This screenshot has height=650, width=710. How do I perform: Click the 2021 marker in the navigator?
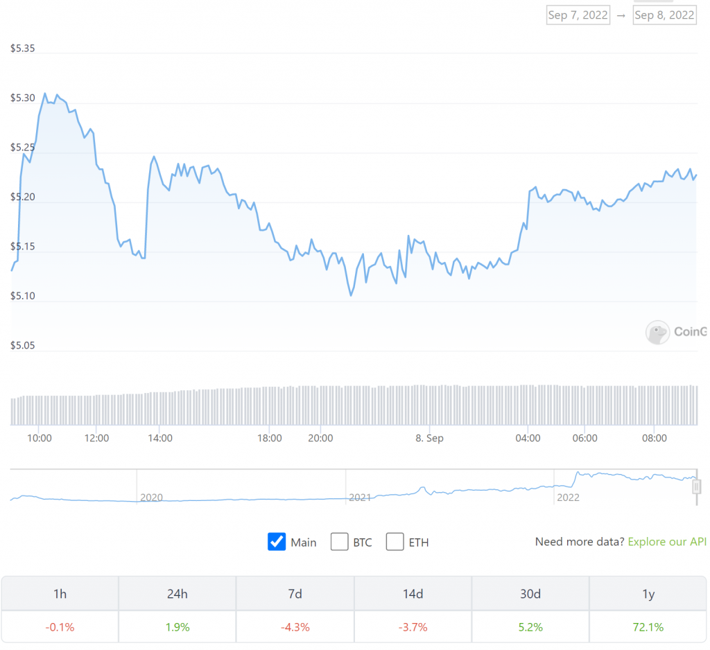[x=360, y=498]
